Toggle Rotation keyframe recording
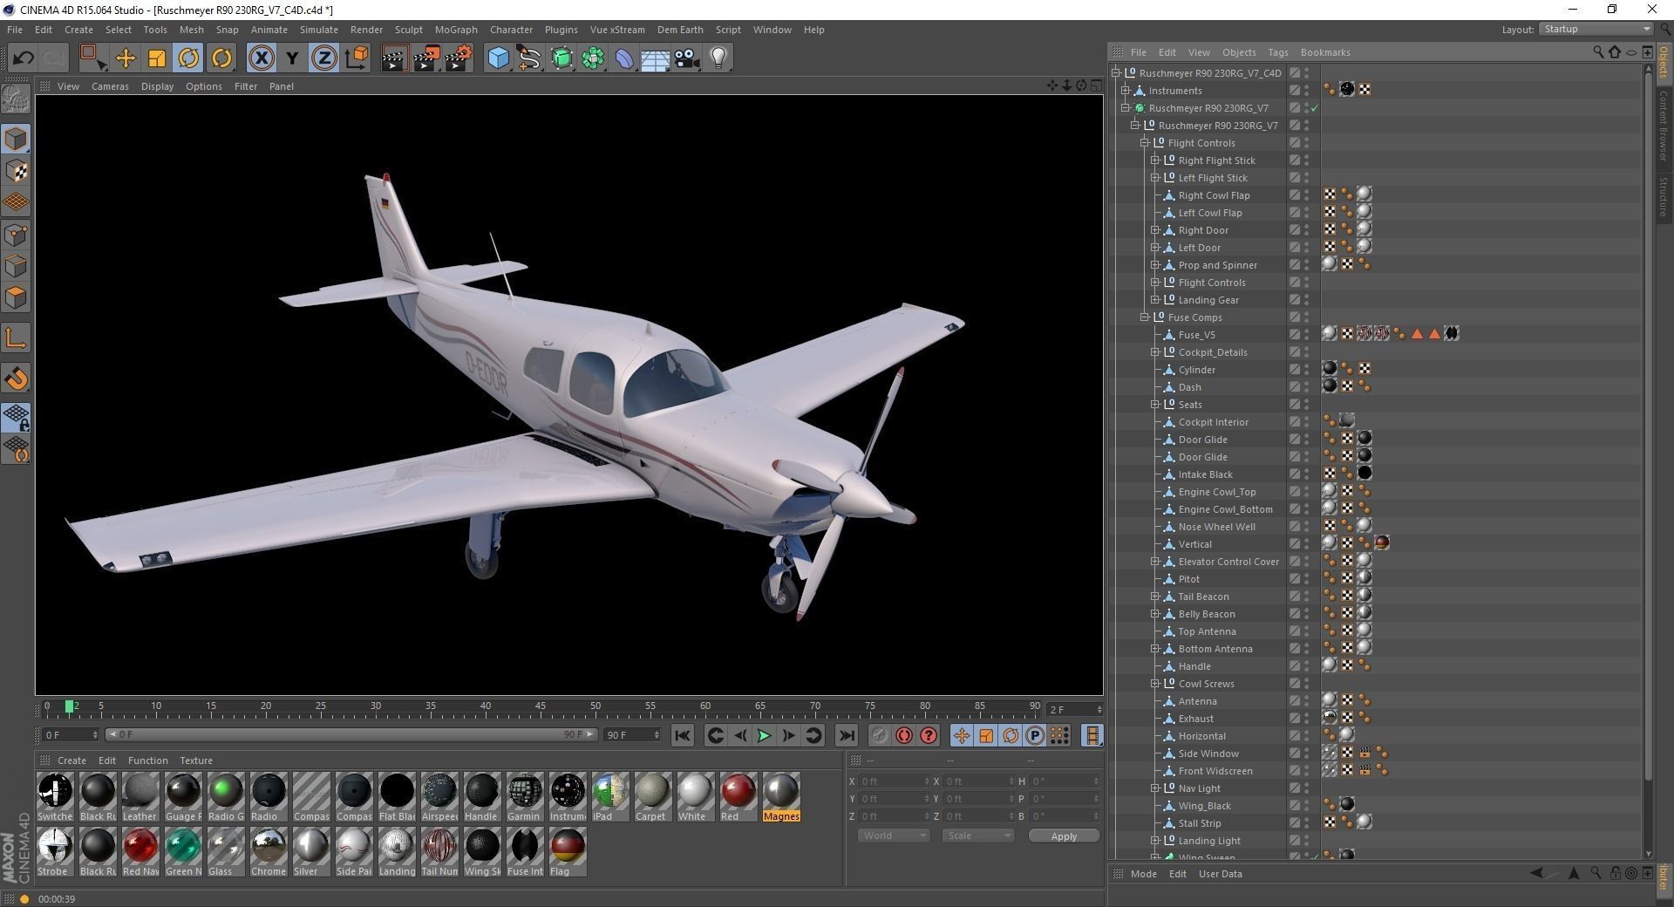 click(1011, 735)
